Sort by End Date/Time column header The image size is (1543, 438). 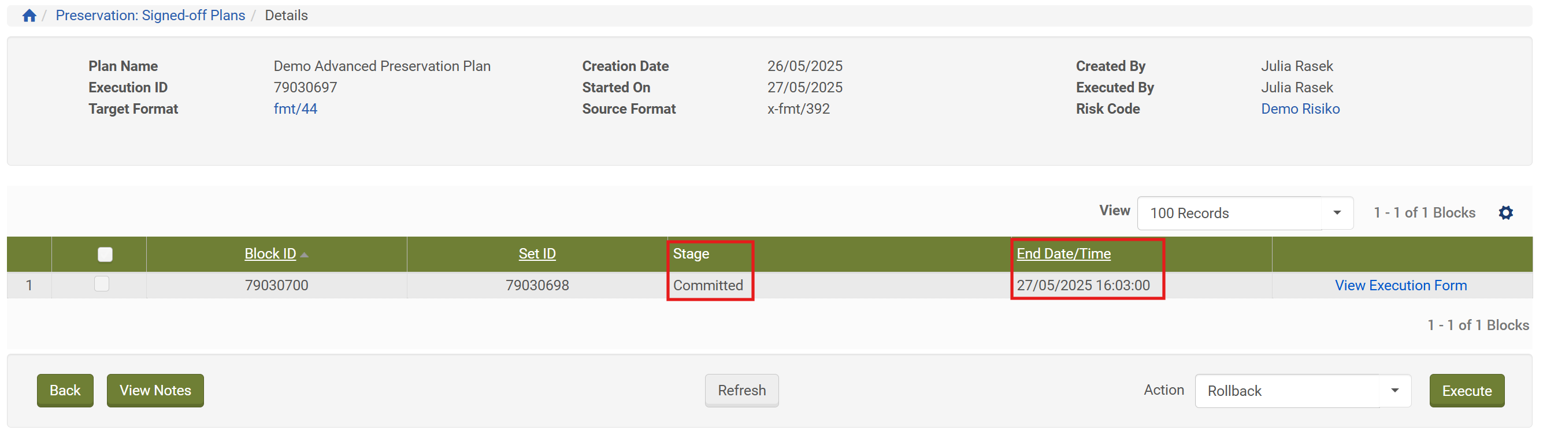coord(1063,254)
